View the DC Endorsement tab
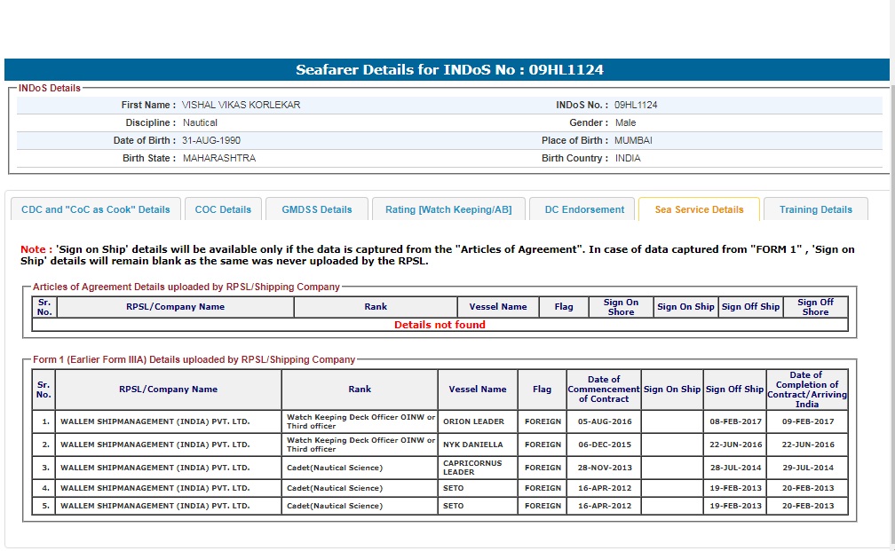Screen dimensions: 895x551 (x=584, y=209)
